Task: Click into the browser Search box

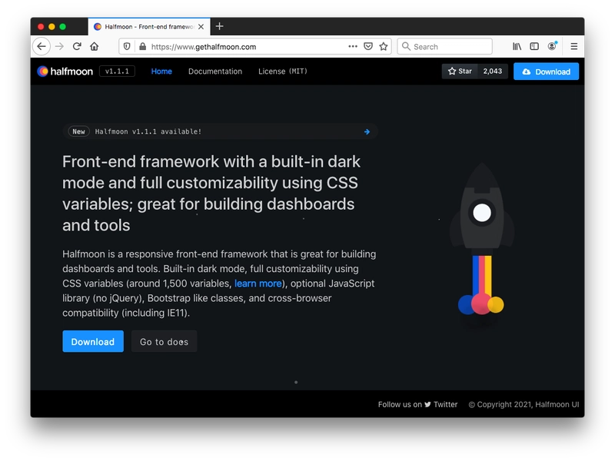Action: click(x=445, y=47)
